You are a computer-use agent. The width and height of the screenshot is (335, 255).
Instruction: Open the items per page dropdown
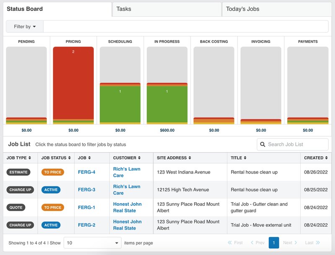click(x=93, y=243)
